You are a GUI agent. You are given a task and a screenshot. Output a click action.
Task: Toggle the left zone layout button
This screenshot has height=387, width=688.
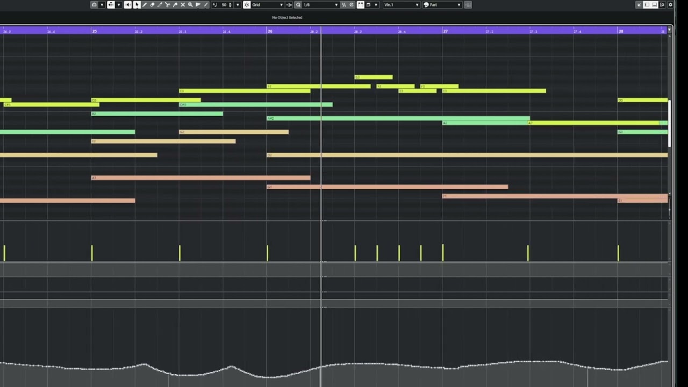click(x=647, y=4)
